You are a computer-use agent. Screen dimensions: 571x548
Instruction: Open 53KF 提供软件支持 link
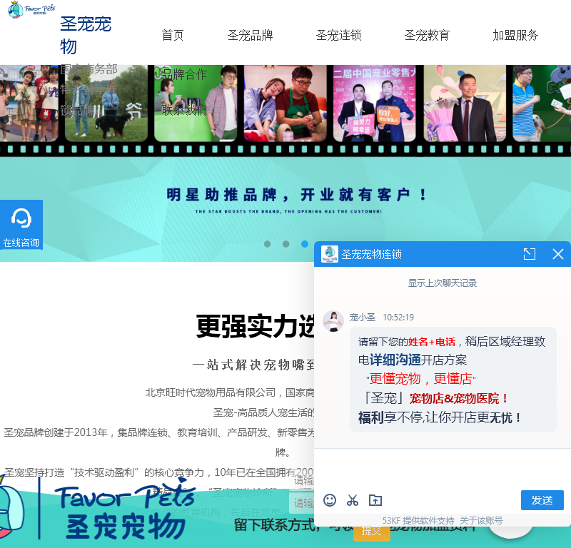pyautogui.click(x=418, y=521)
